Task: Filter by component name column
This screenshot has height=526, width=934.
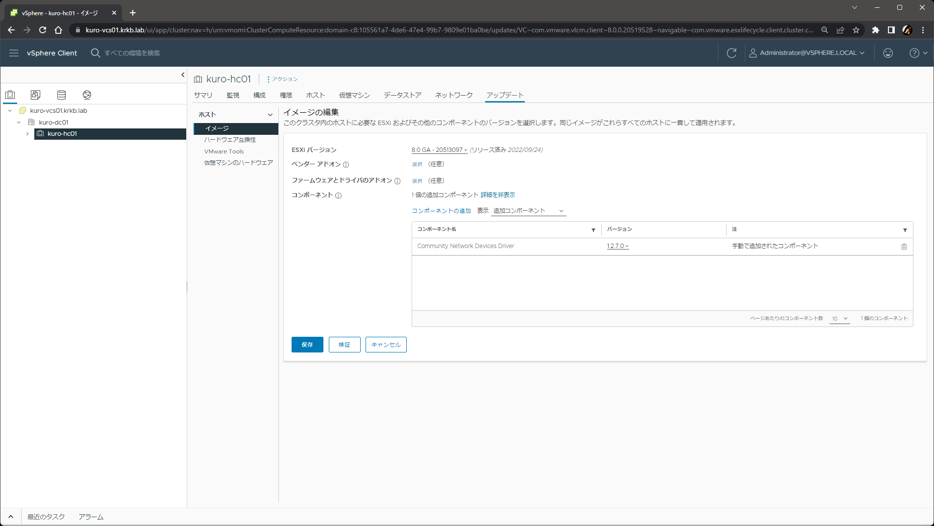Action: 593,230
